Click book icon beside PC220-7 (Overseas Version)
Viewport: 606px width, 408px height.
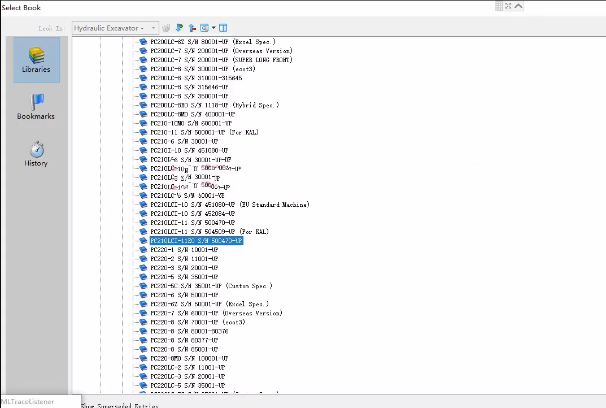[x=143, y=313]
